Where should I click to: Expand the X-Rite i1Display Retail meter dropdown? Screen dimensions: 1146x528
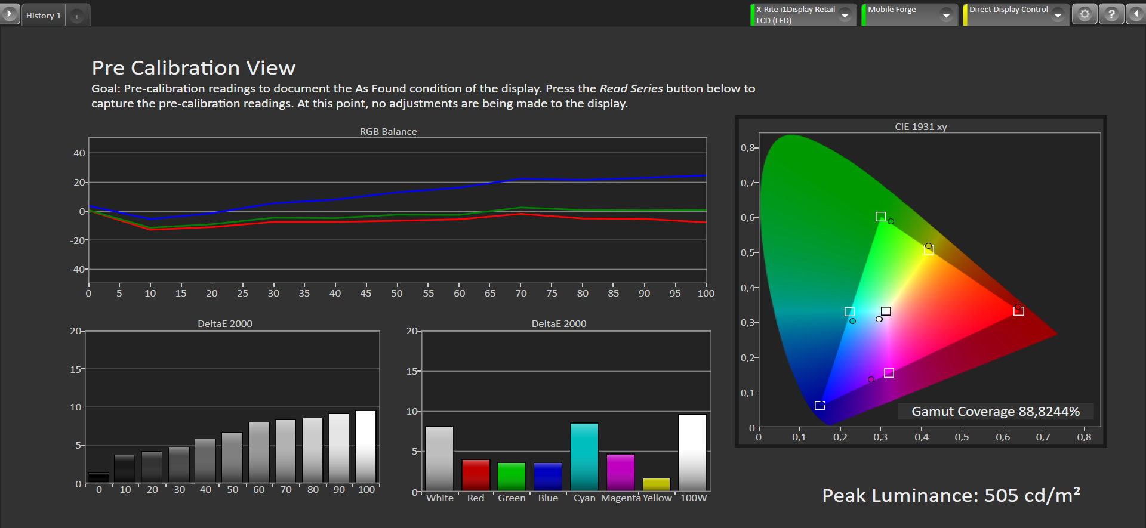[x=845, y=16]
